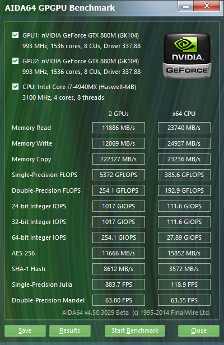Minimize the AIDA64 GPGPU Benchmark window
224x345 pixels.
186,6
